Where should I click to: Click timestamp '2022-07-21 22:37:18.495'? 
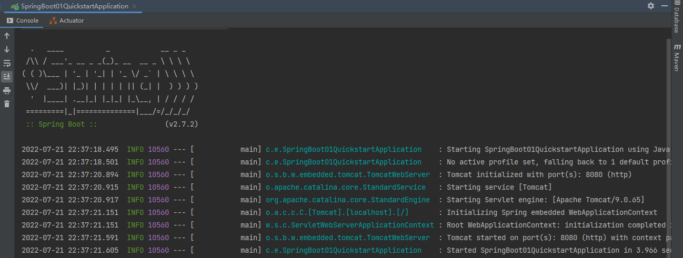tap(70, 149)
